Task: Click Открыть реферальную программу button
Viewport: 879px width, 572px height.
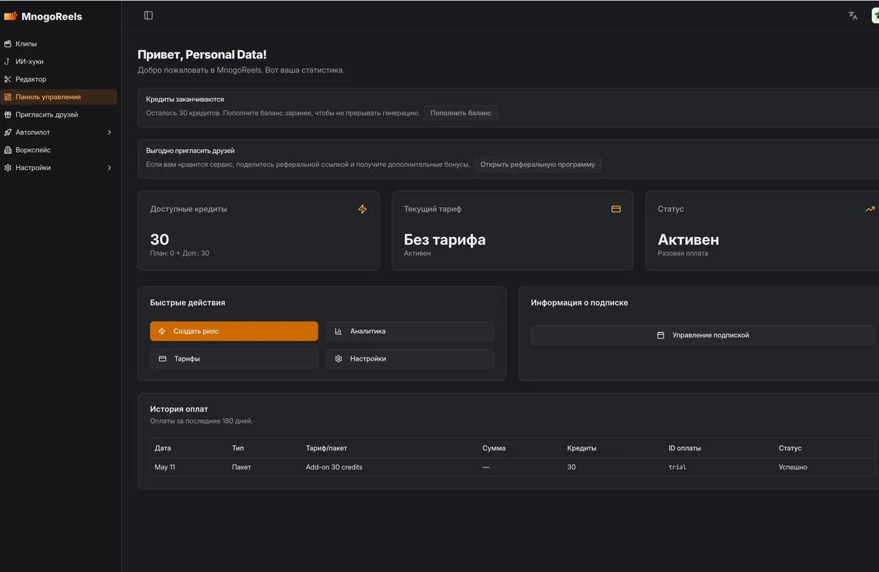Action: [538, 165]
